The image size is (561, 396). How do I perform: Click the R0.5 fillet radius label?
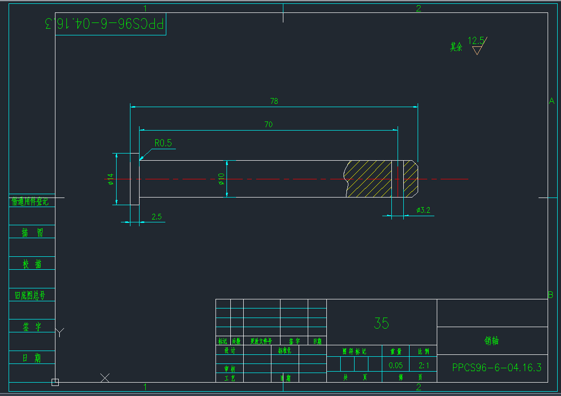click(163, 143)
